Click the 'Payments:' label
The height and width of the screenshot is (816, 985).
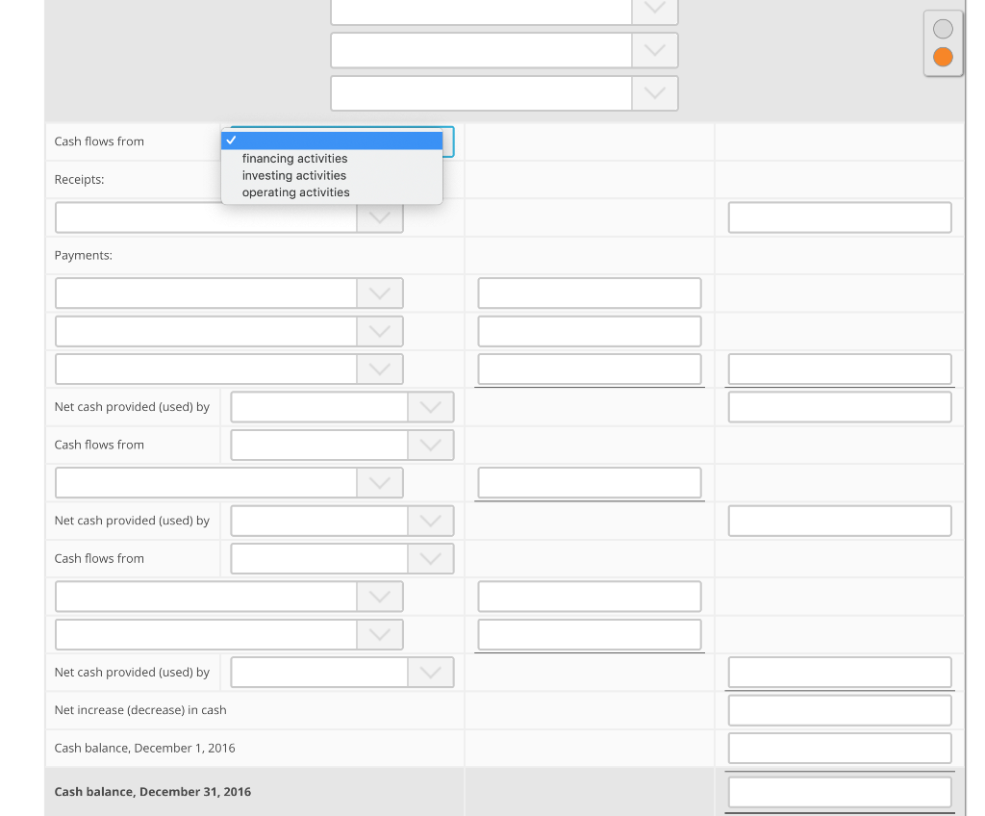click(x=84, y=255)
